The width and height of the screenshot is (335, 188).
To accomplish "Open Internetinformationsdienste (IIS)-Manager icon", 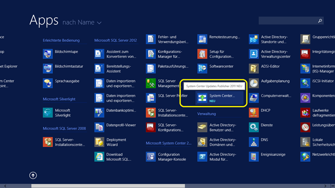I will click(x=305, y=68).
